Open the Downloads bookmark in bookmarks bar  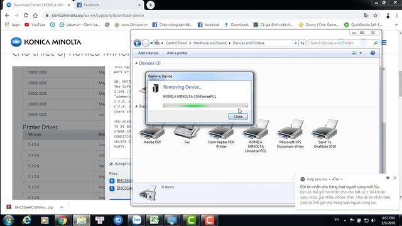[236, 24]
